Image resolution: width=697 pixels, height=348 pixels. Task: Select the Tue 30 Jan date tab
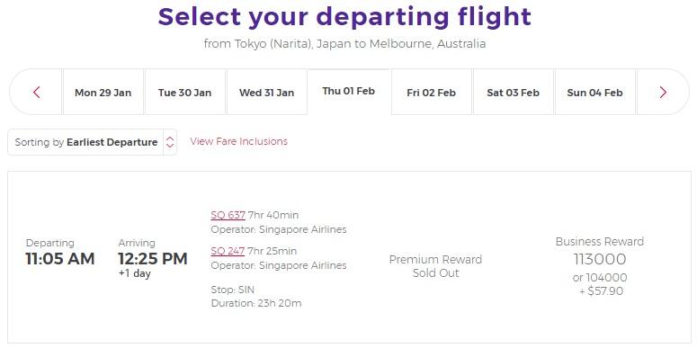tap(185, 93)
